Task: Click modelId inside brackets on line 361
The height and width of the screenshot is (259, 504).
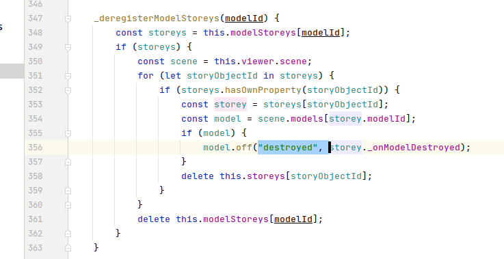Action: click(293, 219)
